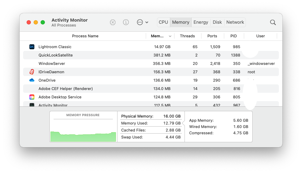Select the WindowServer process row
The height and width of the screenshot is (173, 302).
(151, 63)
